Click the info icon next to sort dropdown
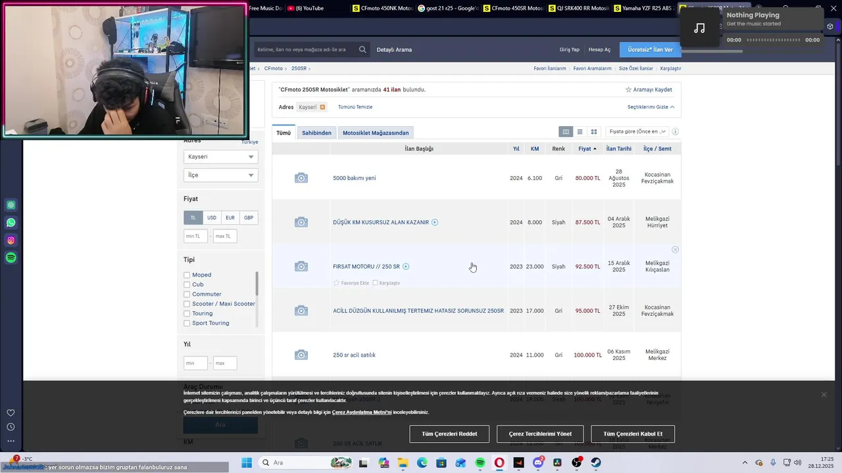This screenshot has width=842, height=473. click(675, 132)
